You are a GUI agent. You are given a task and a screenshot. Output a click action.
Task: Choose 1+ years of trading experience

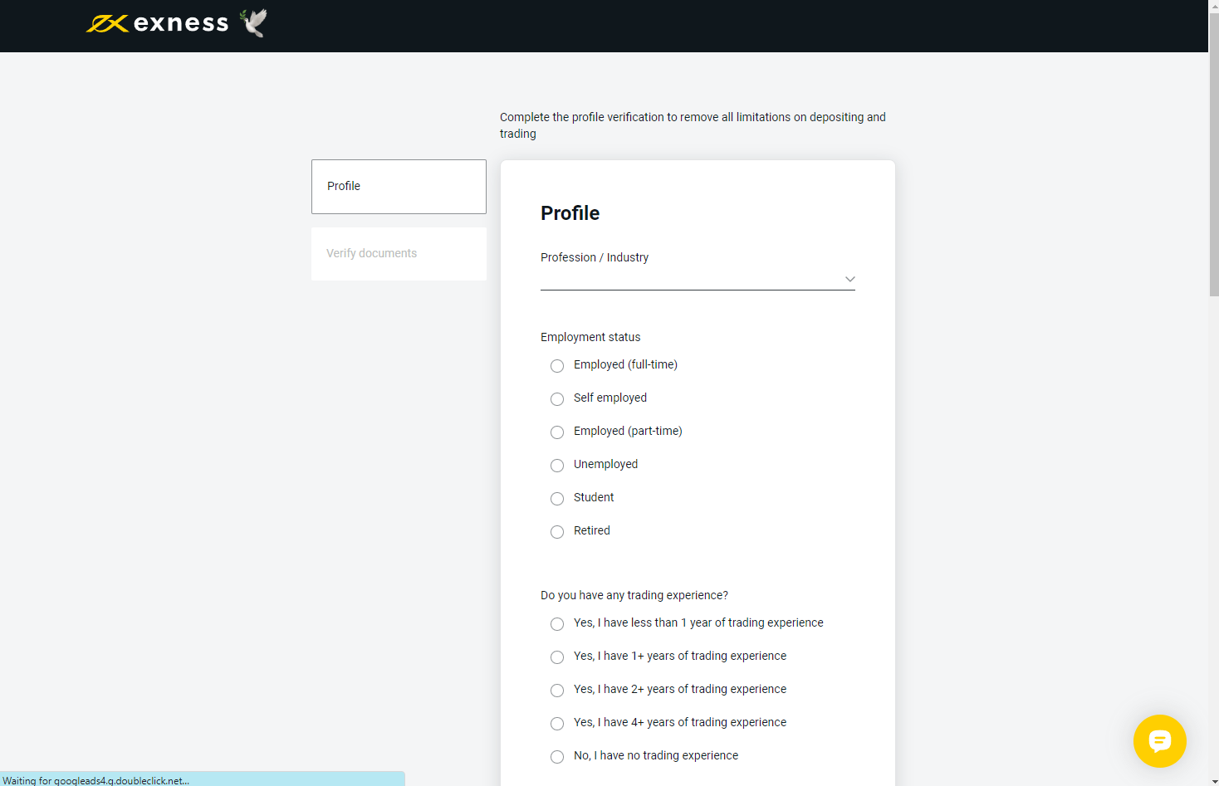click(557, 657)
